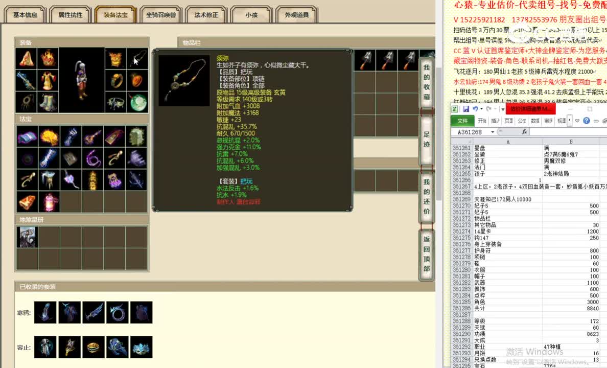This screenshot has height=368, width=607.
Task: Click the Help question mark icon in Excel
Action: coord(587,121)
